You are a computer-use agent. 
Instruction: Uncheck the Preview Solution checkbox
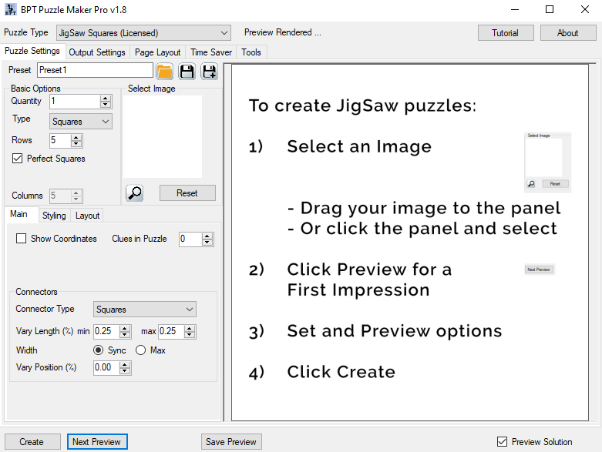click(x=503, y=442)
